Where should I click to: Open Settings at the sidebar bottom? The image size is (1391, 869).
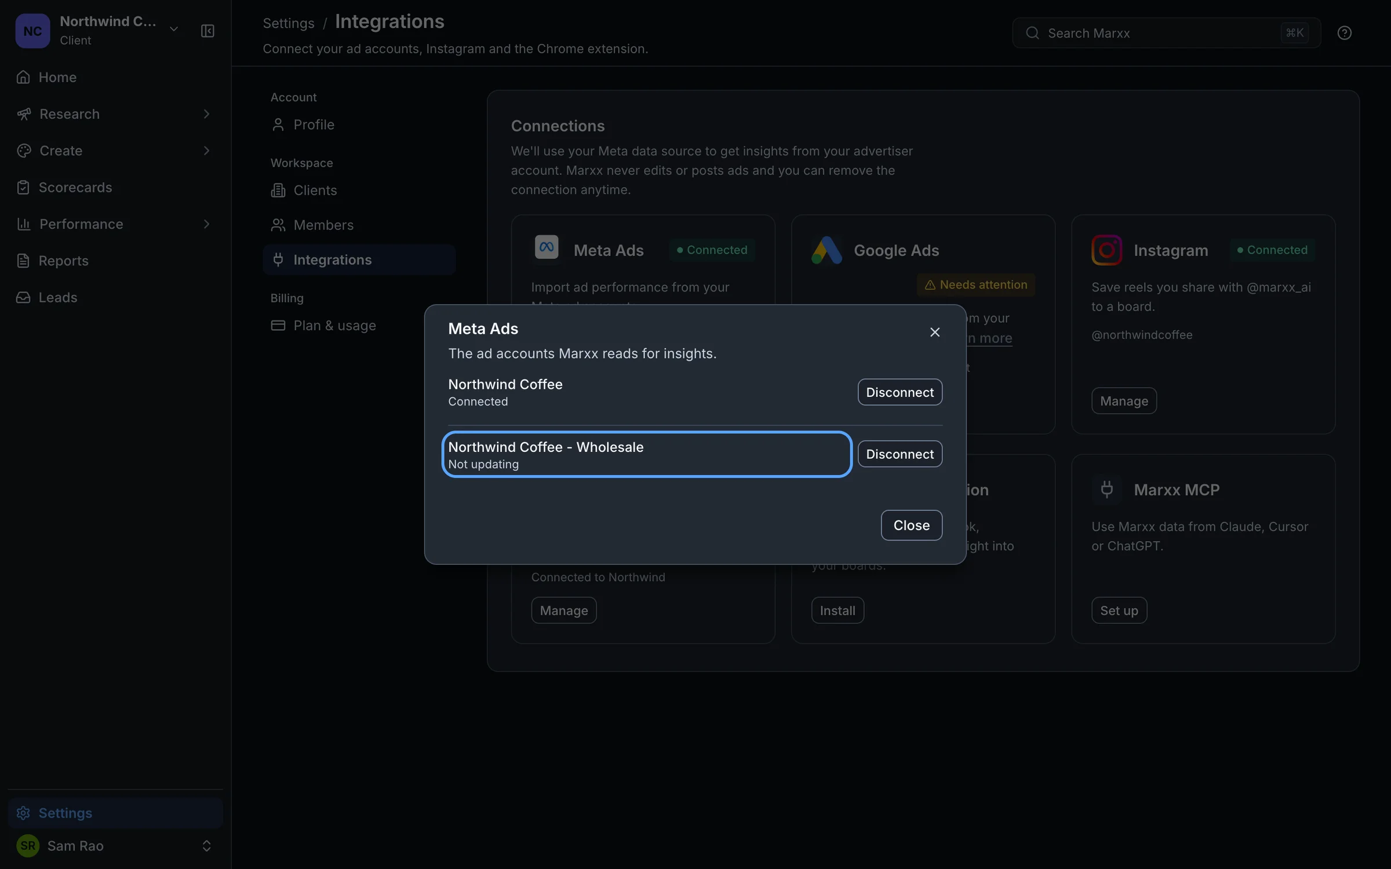(x=115, y=813)
